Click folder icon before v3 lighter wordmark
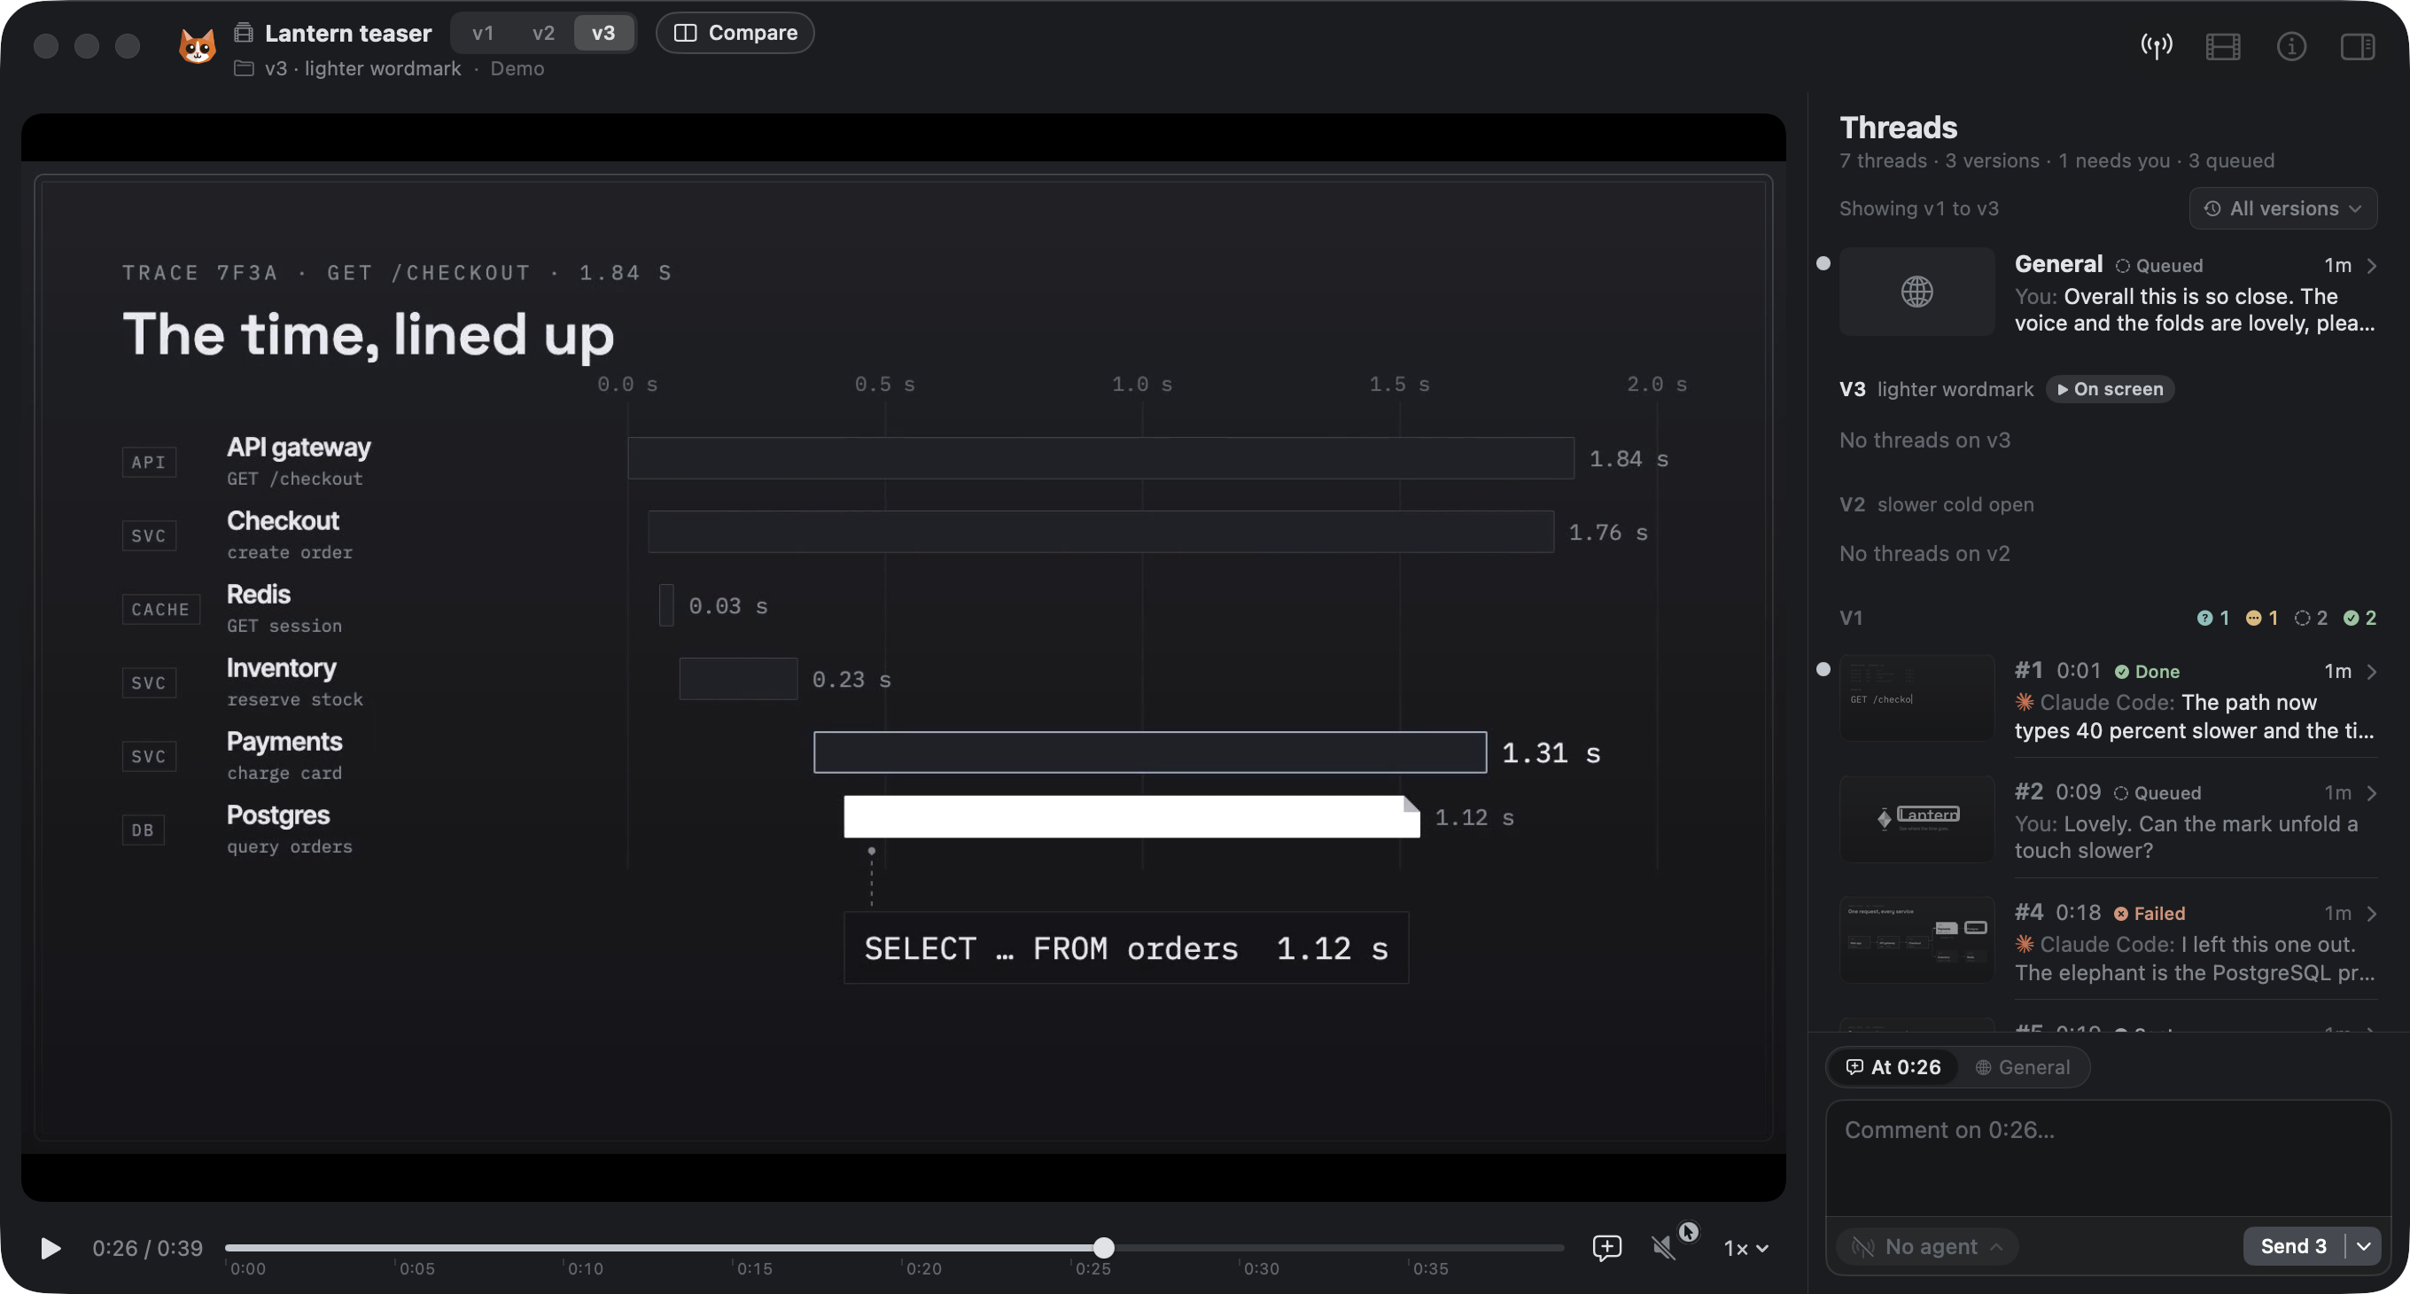 pyautogui.click(x=244, y=68)
